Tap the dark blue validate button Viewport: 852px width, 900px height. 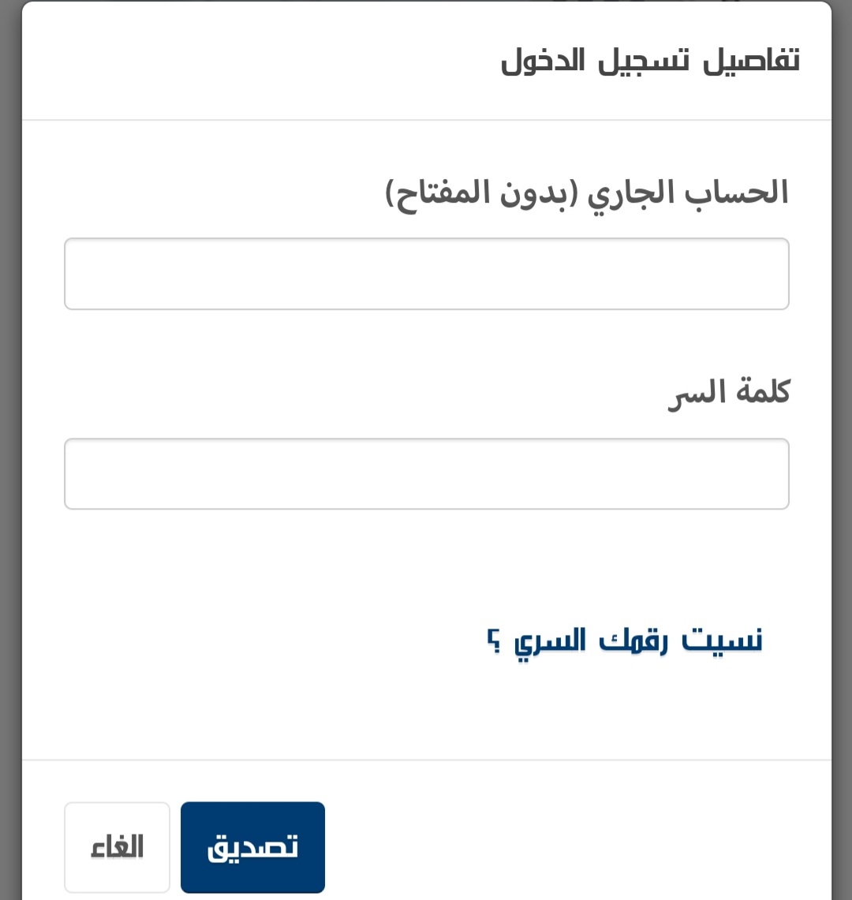[252, 847]
